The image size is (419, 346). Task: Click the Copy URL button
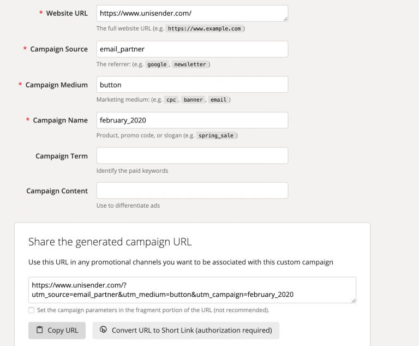click(57, 331)
